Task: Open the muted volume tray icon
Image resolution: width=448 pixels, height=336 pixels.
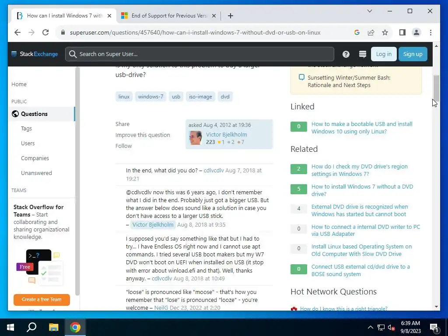Action: pos(391,327)
